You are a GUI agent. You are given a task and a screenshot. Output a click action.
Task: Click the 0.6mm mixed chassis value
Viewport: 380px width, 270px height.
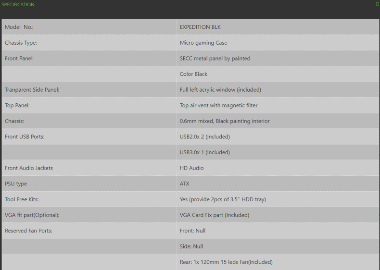point(225,121)
